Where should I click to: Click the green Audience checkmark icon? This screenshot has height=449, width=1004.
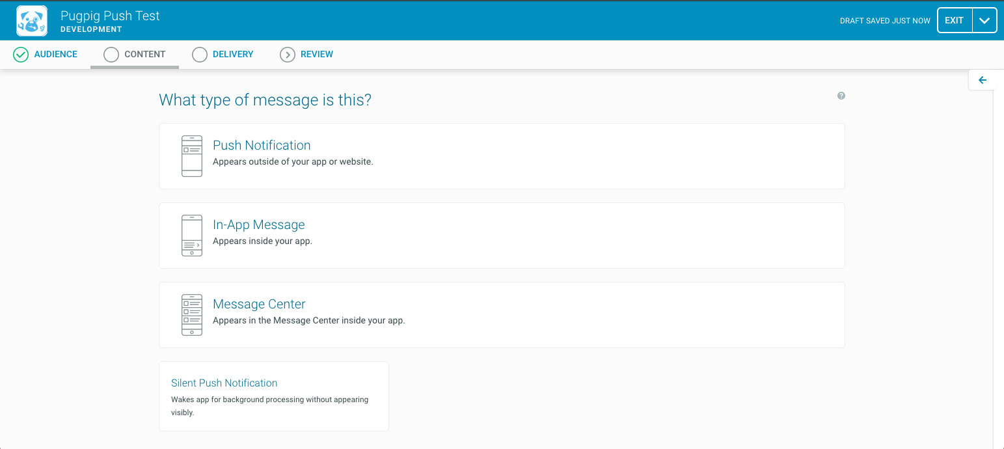(21, 55)
